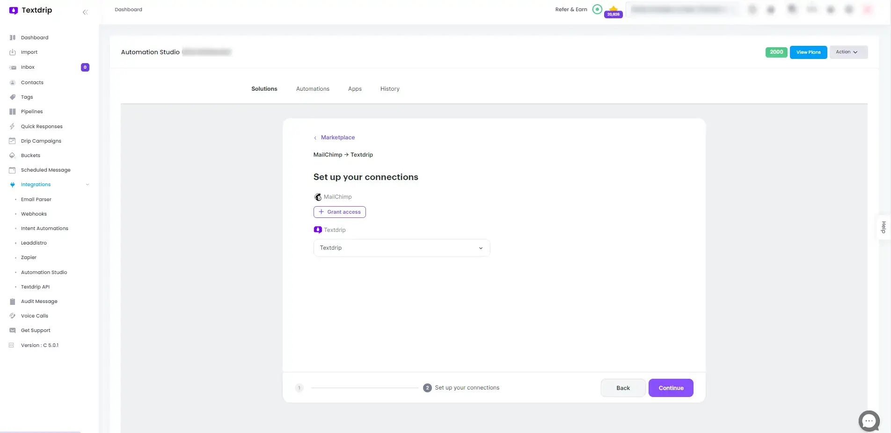This screenshot has height=433, width=891.
Task: Collapse the sidebar with the double-chevron icon
Action: (85, 12)
